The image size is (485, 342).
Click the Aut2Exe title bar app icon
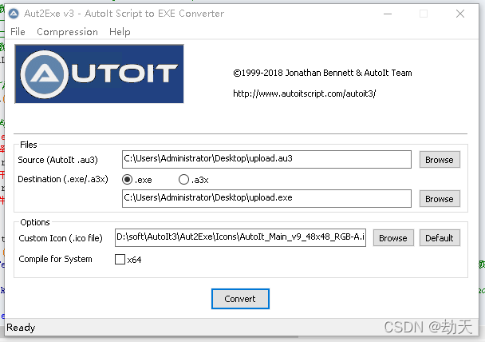(14, 14)
